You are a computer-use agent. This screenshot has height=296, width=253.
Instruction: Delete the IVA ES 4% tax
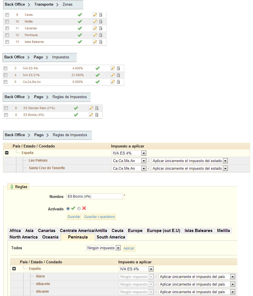coord(118,68)
